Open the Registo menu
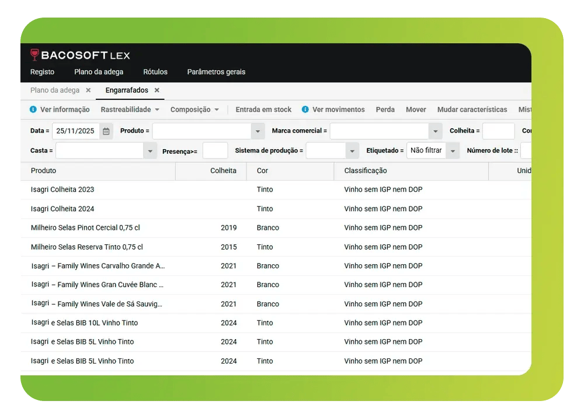This screenshot has width=584, height=418. [42, 72]
